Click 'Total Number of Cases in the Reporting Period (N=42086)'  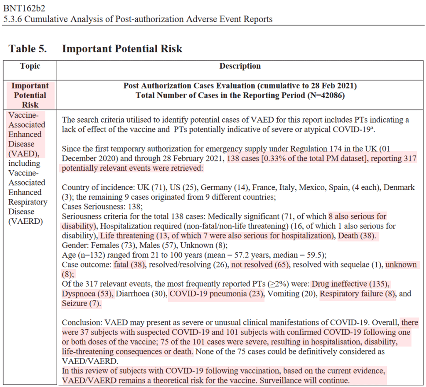[240, 95]
